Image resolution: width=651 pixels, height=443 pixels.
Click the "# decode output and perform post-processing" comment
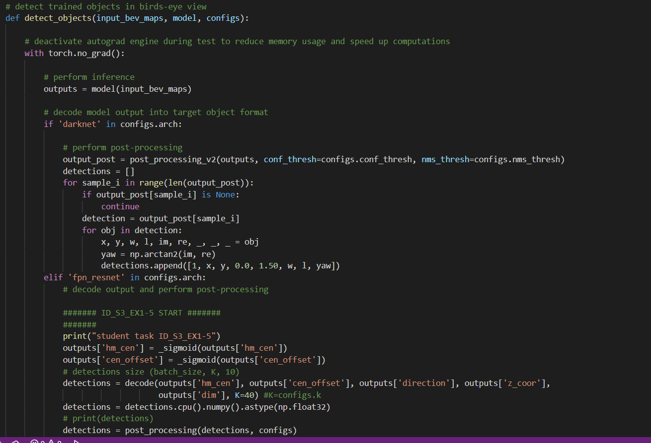pos(165,289)
